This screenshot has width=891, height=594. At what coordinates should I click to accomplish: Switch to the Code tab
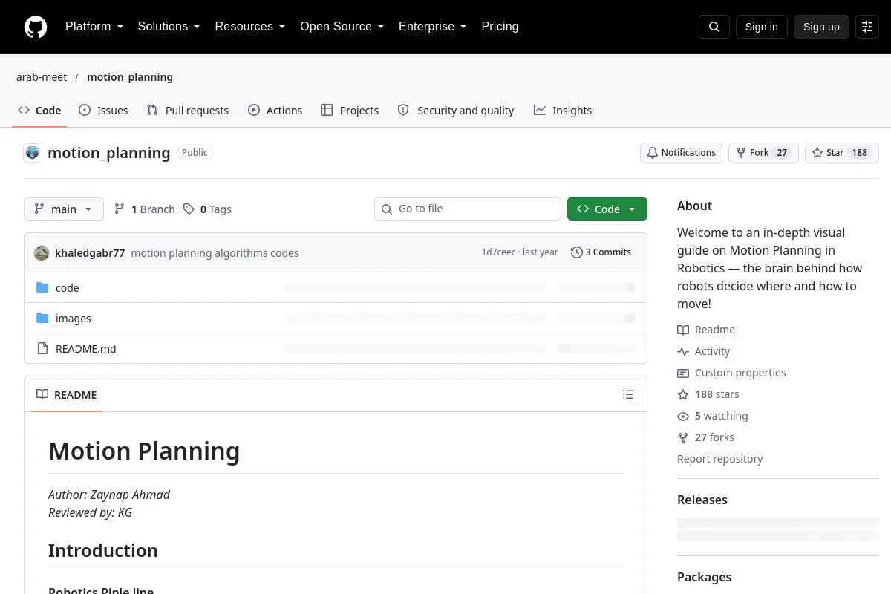coord(39,111)
